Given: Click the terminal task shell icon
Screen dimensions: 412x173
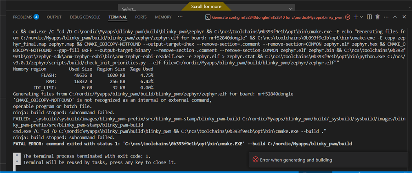Looking at the screenshot, I should coord(208,17).
